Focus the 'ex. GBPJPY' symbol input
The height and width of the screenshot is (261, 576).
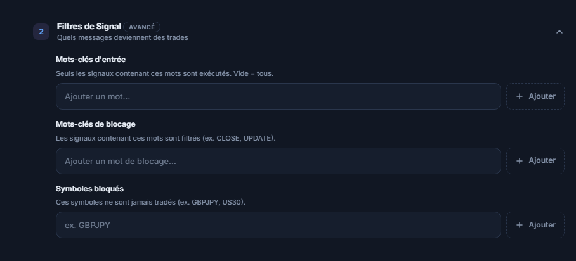[278, 225]
